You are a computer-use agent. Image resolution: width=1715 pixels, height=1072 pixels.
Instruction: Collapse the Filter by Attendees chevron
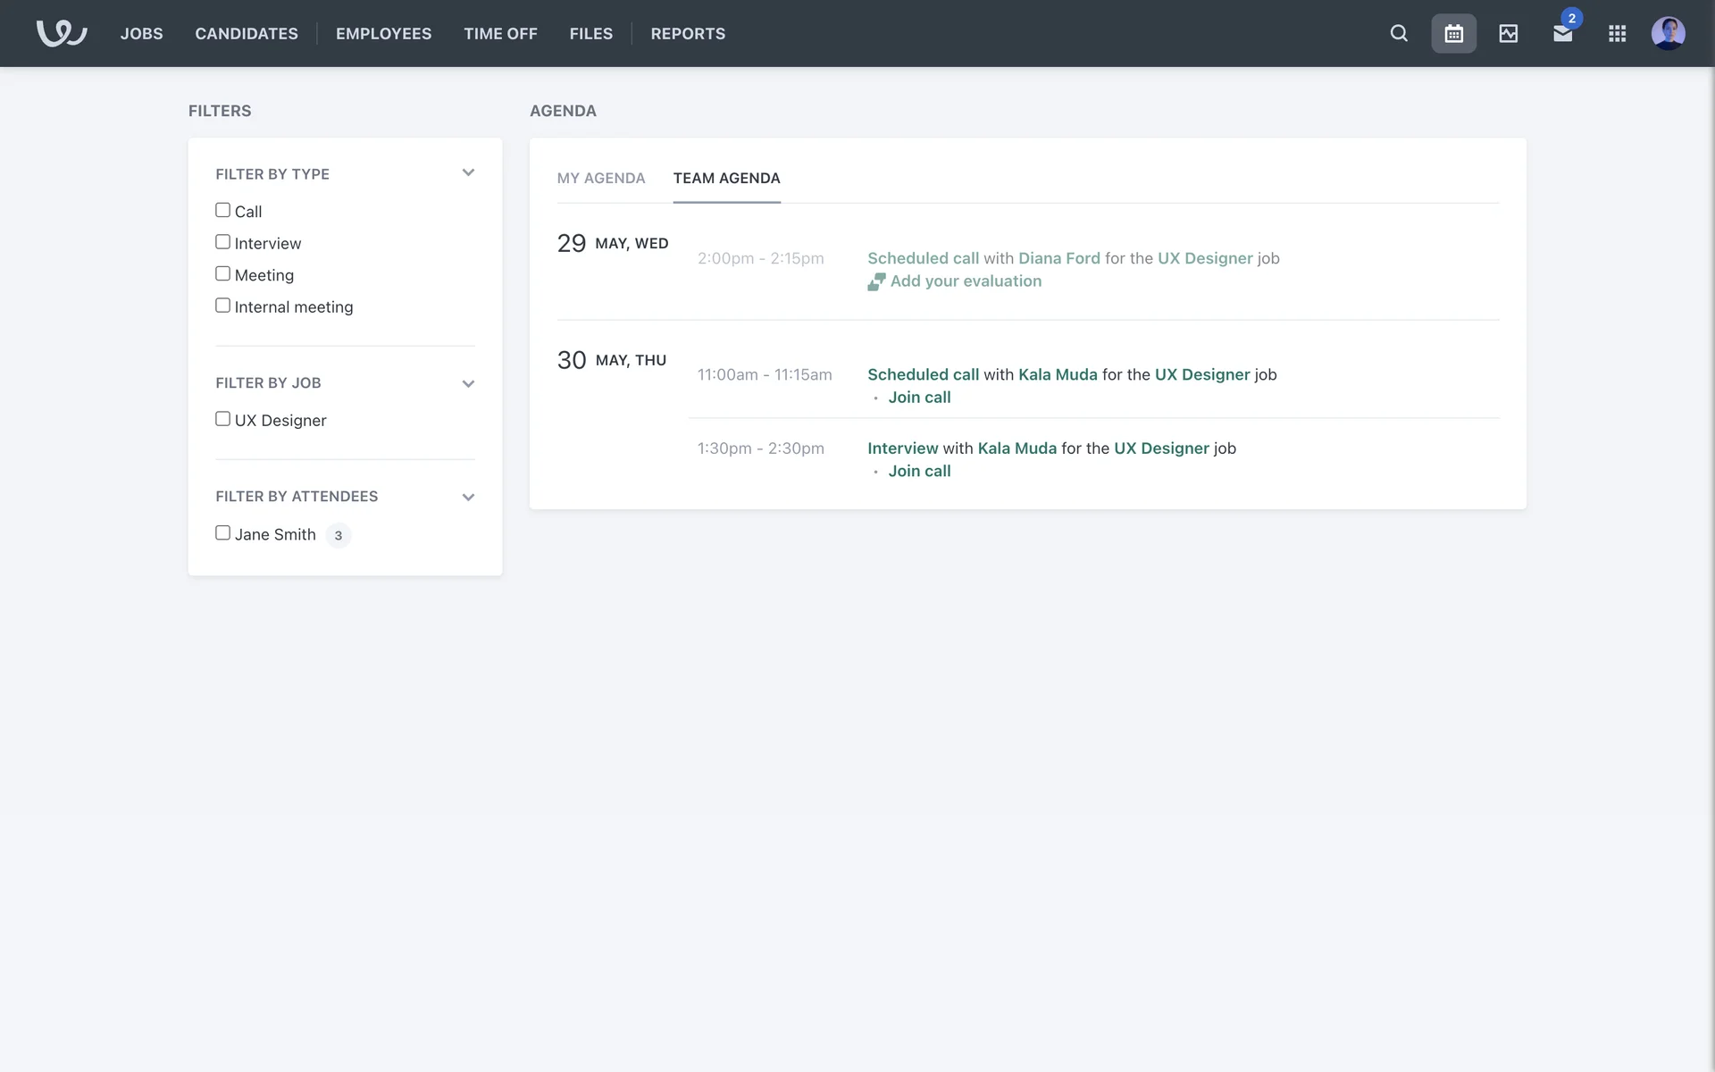coord(468,498)
